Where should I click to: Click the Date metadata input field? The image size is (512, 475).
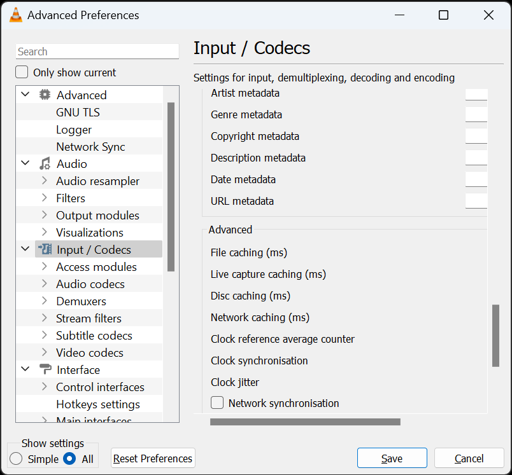(x=476, y=179)
